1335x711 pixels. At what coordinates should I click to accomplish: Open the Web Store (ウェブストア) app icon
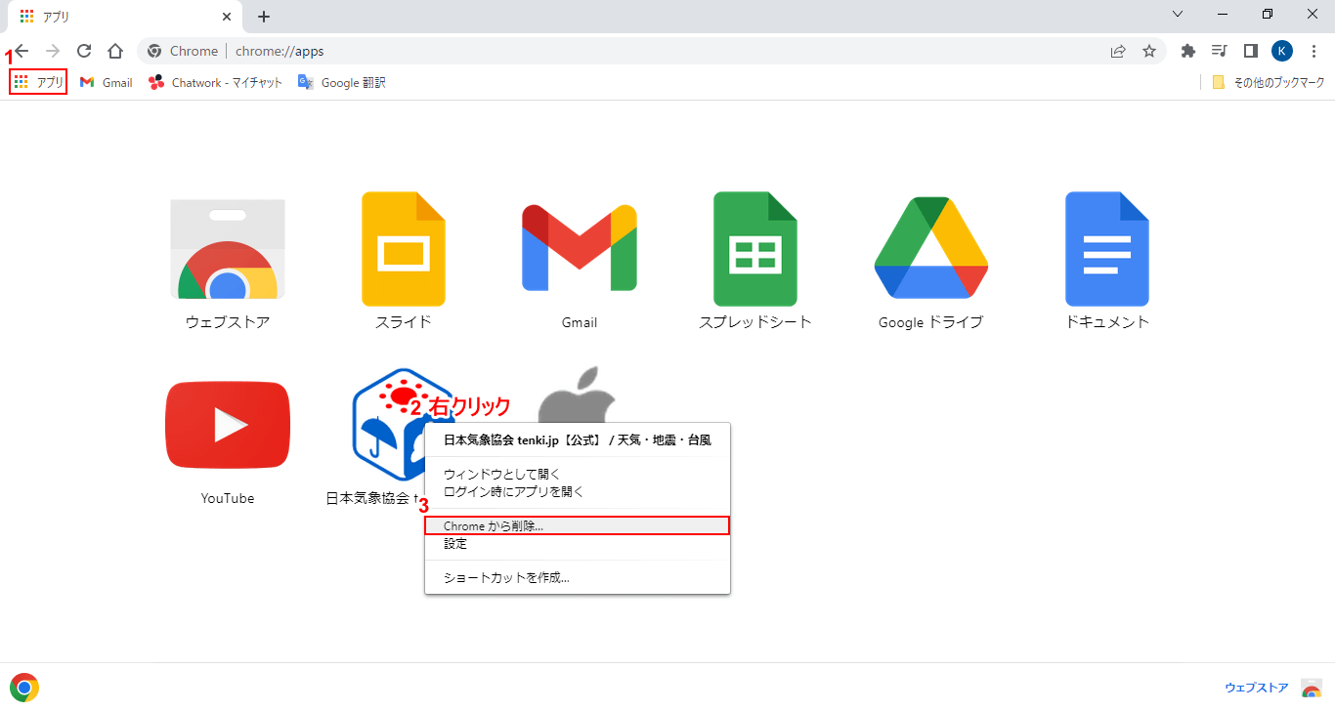[228, 249]
